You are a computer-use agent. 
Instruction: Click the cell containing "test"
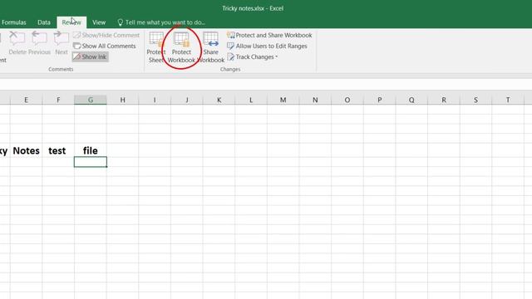tap(58, 150)
